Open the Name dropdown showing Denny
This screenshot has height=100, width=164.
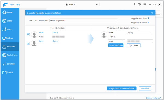pos(139,32)
